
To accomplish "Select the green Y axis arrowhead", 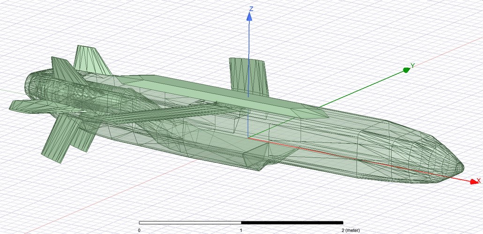I will (407, 70).
